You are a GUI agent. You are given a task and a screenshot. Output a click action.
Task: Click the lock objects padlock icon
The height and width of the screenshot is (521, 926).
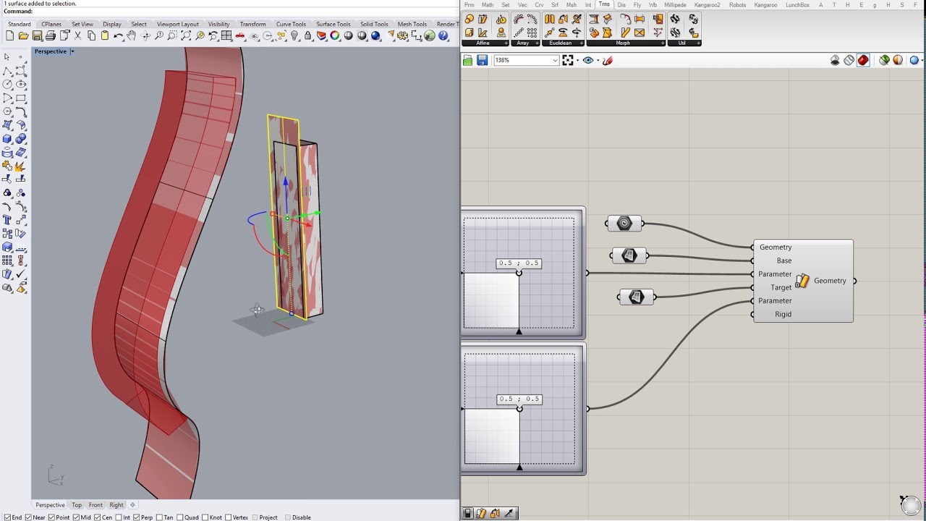(x=307, y=35)
